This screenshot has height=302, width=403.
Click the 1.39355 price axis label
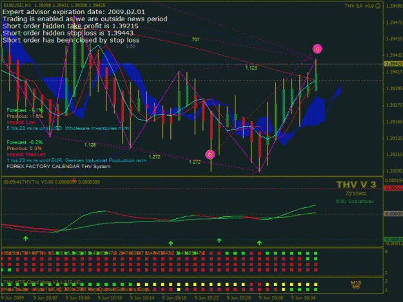point(394,121)
